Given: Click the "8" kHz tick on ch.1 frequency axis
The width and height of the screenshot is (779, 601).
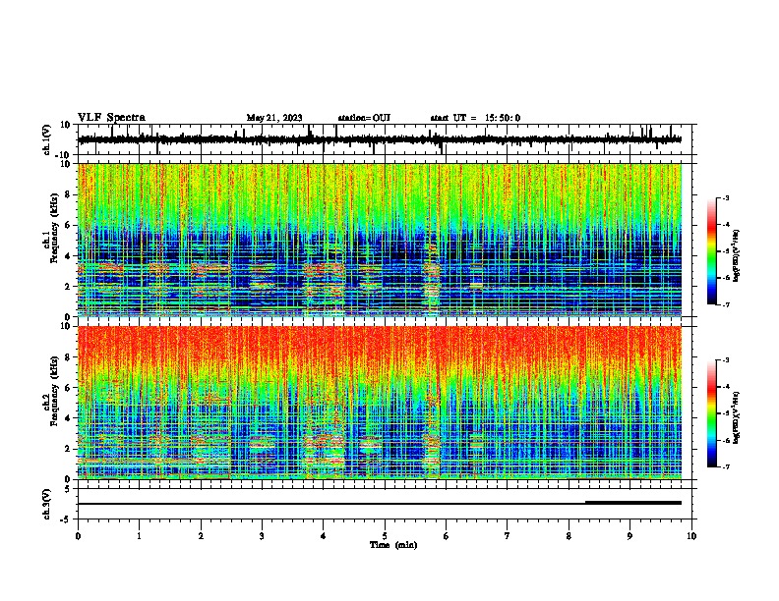Looking at the screenshot, I should pos(69,194).
